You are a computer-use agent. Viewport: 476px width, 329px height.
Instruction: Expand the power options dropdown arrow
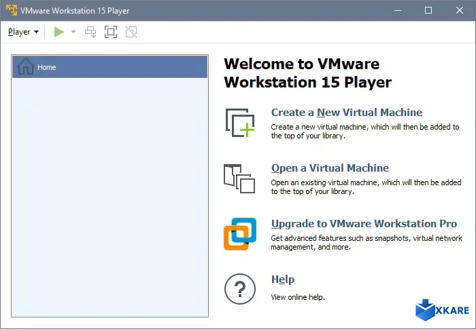point(73,32)
